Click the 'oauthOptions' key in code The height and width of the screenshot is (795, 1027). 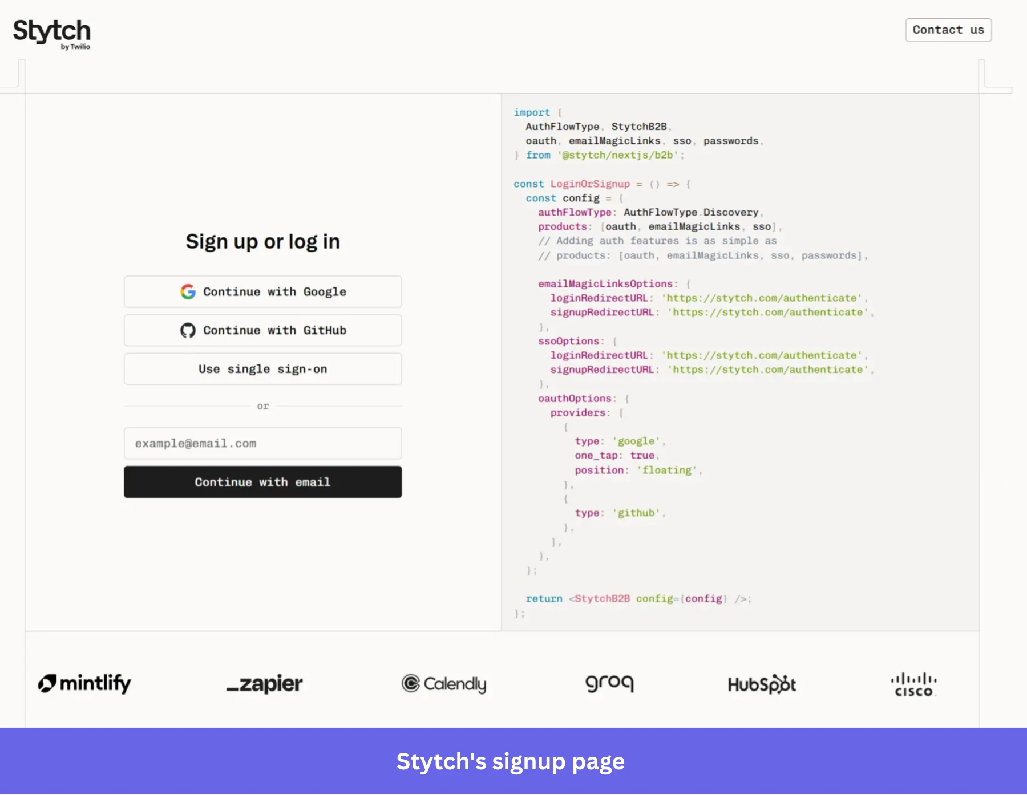coord(575,399)
